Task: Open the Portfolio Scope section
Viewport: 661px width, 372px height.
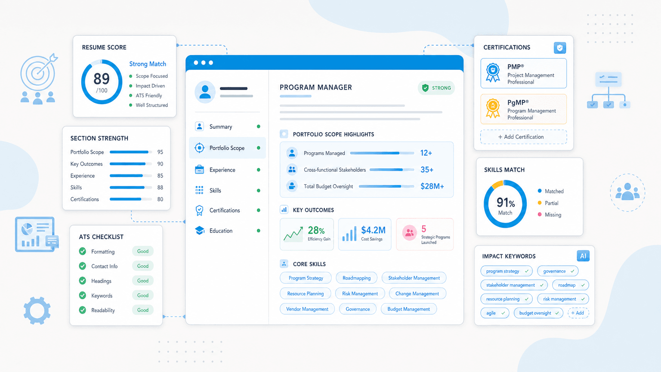Action: pos(227,148)
